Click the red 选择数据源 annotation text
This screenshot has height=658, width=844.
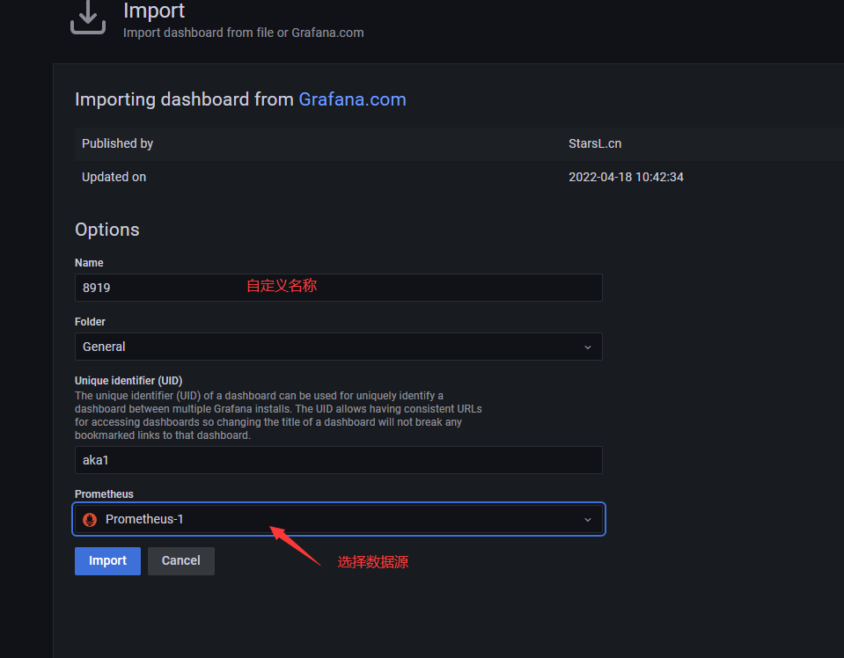click(372, 562)
